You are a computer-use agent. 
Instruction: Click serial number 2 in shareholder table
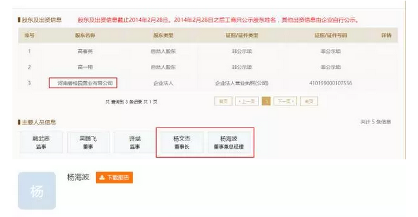point(29,67)
